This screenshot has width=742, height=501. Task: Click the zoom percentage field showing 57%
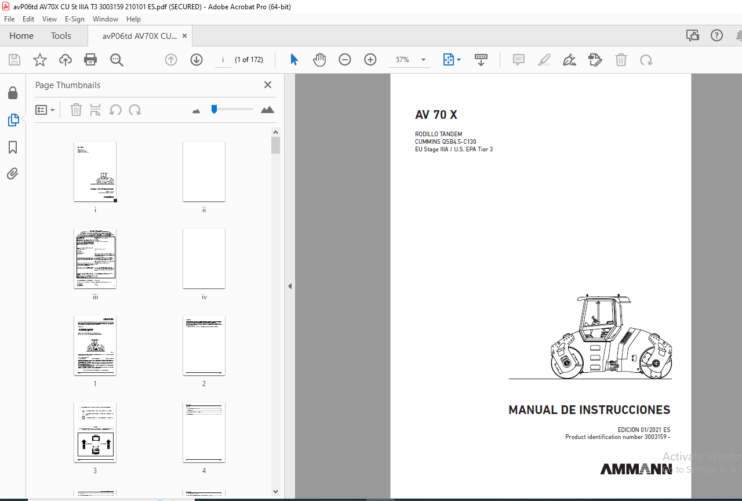402,60
